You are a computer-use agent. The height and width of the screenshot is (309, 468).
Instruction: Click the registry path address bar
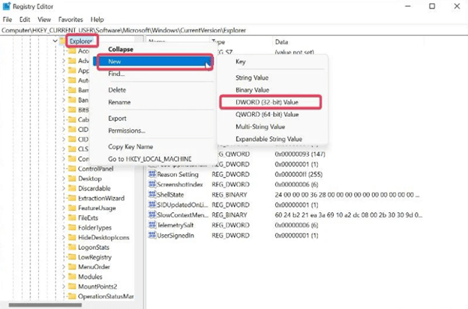pos(234,30)
